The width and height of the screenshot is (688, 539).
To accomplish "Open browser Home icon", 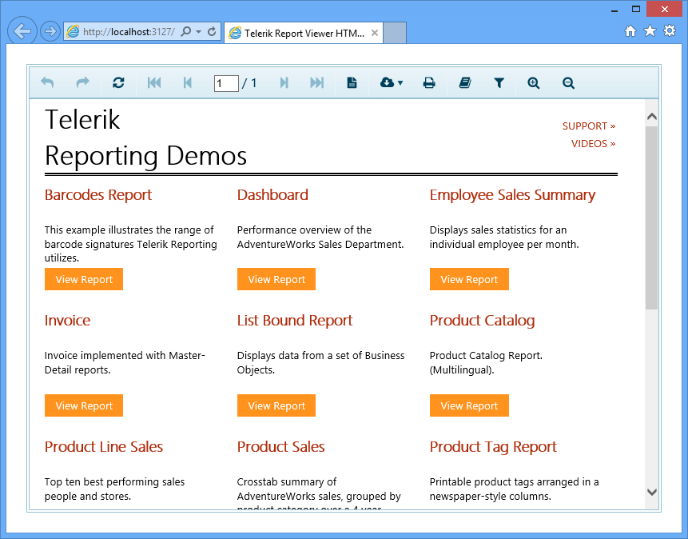I will tap(630, 30).
